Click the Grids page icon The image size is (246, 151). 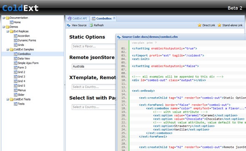[x=15, y=45]
